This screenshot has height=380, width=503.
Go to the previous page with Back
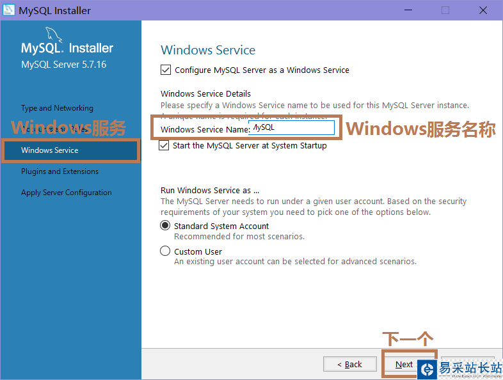[x=349, y=364]
